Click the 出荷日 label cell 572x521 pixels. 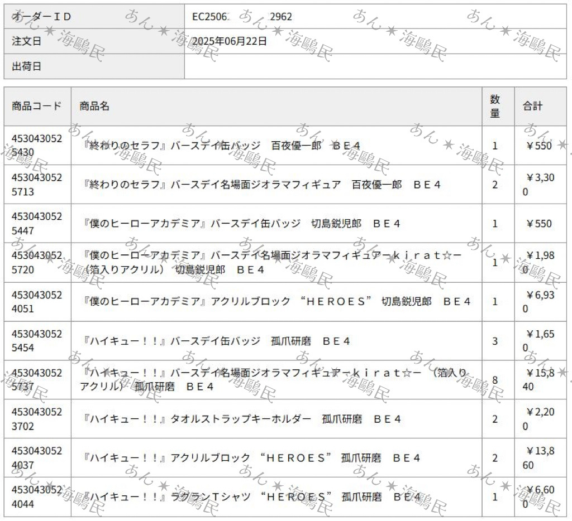94,66
